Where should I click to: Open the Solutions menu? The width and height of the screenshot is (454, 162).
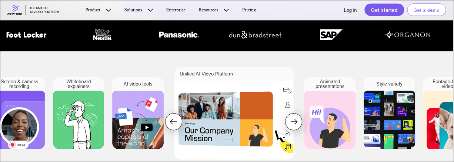pyautogui.click(x=133, y=10)
